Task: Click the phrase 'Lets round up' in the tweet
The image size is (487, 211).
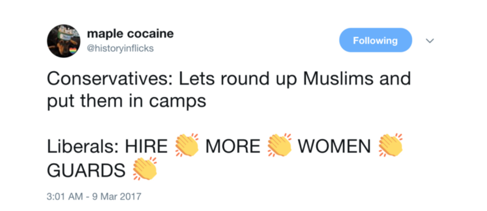Action: coord(235,79)
